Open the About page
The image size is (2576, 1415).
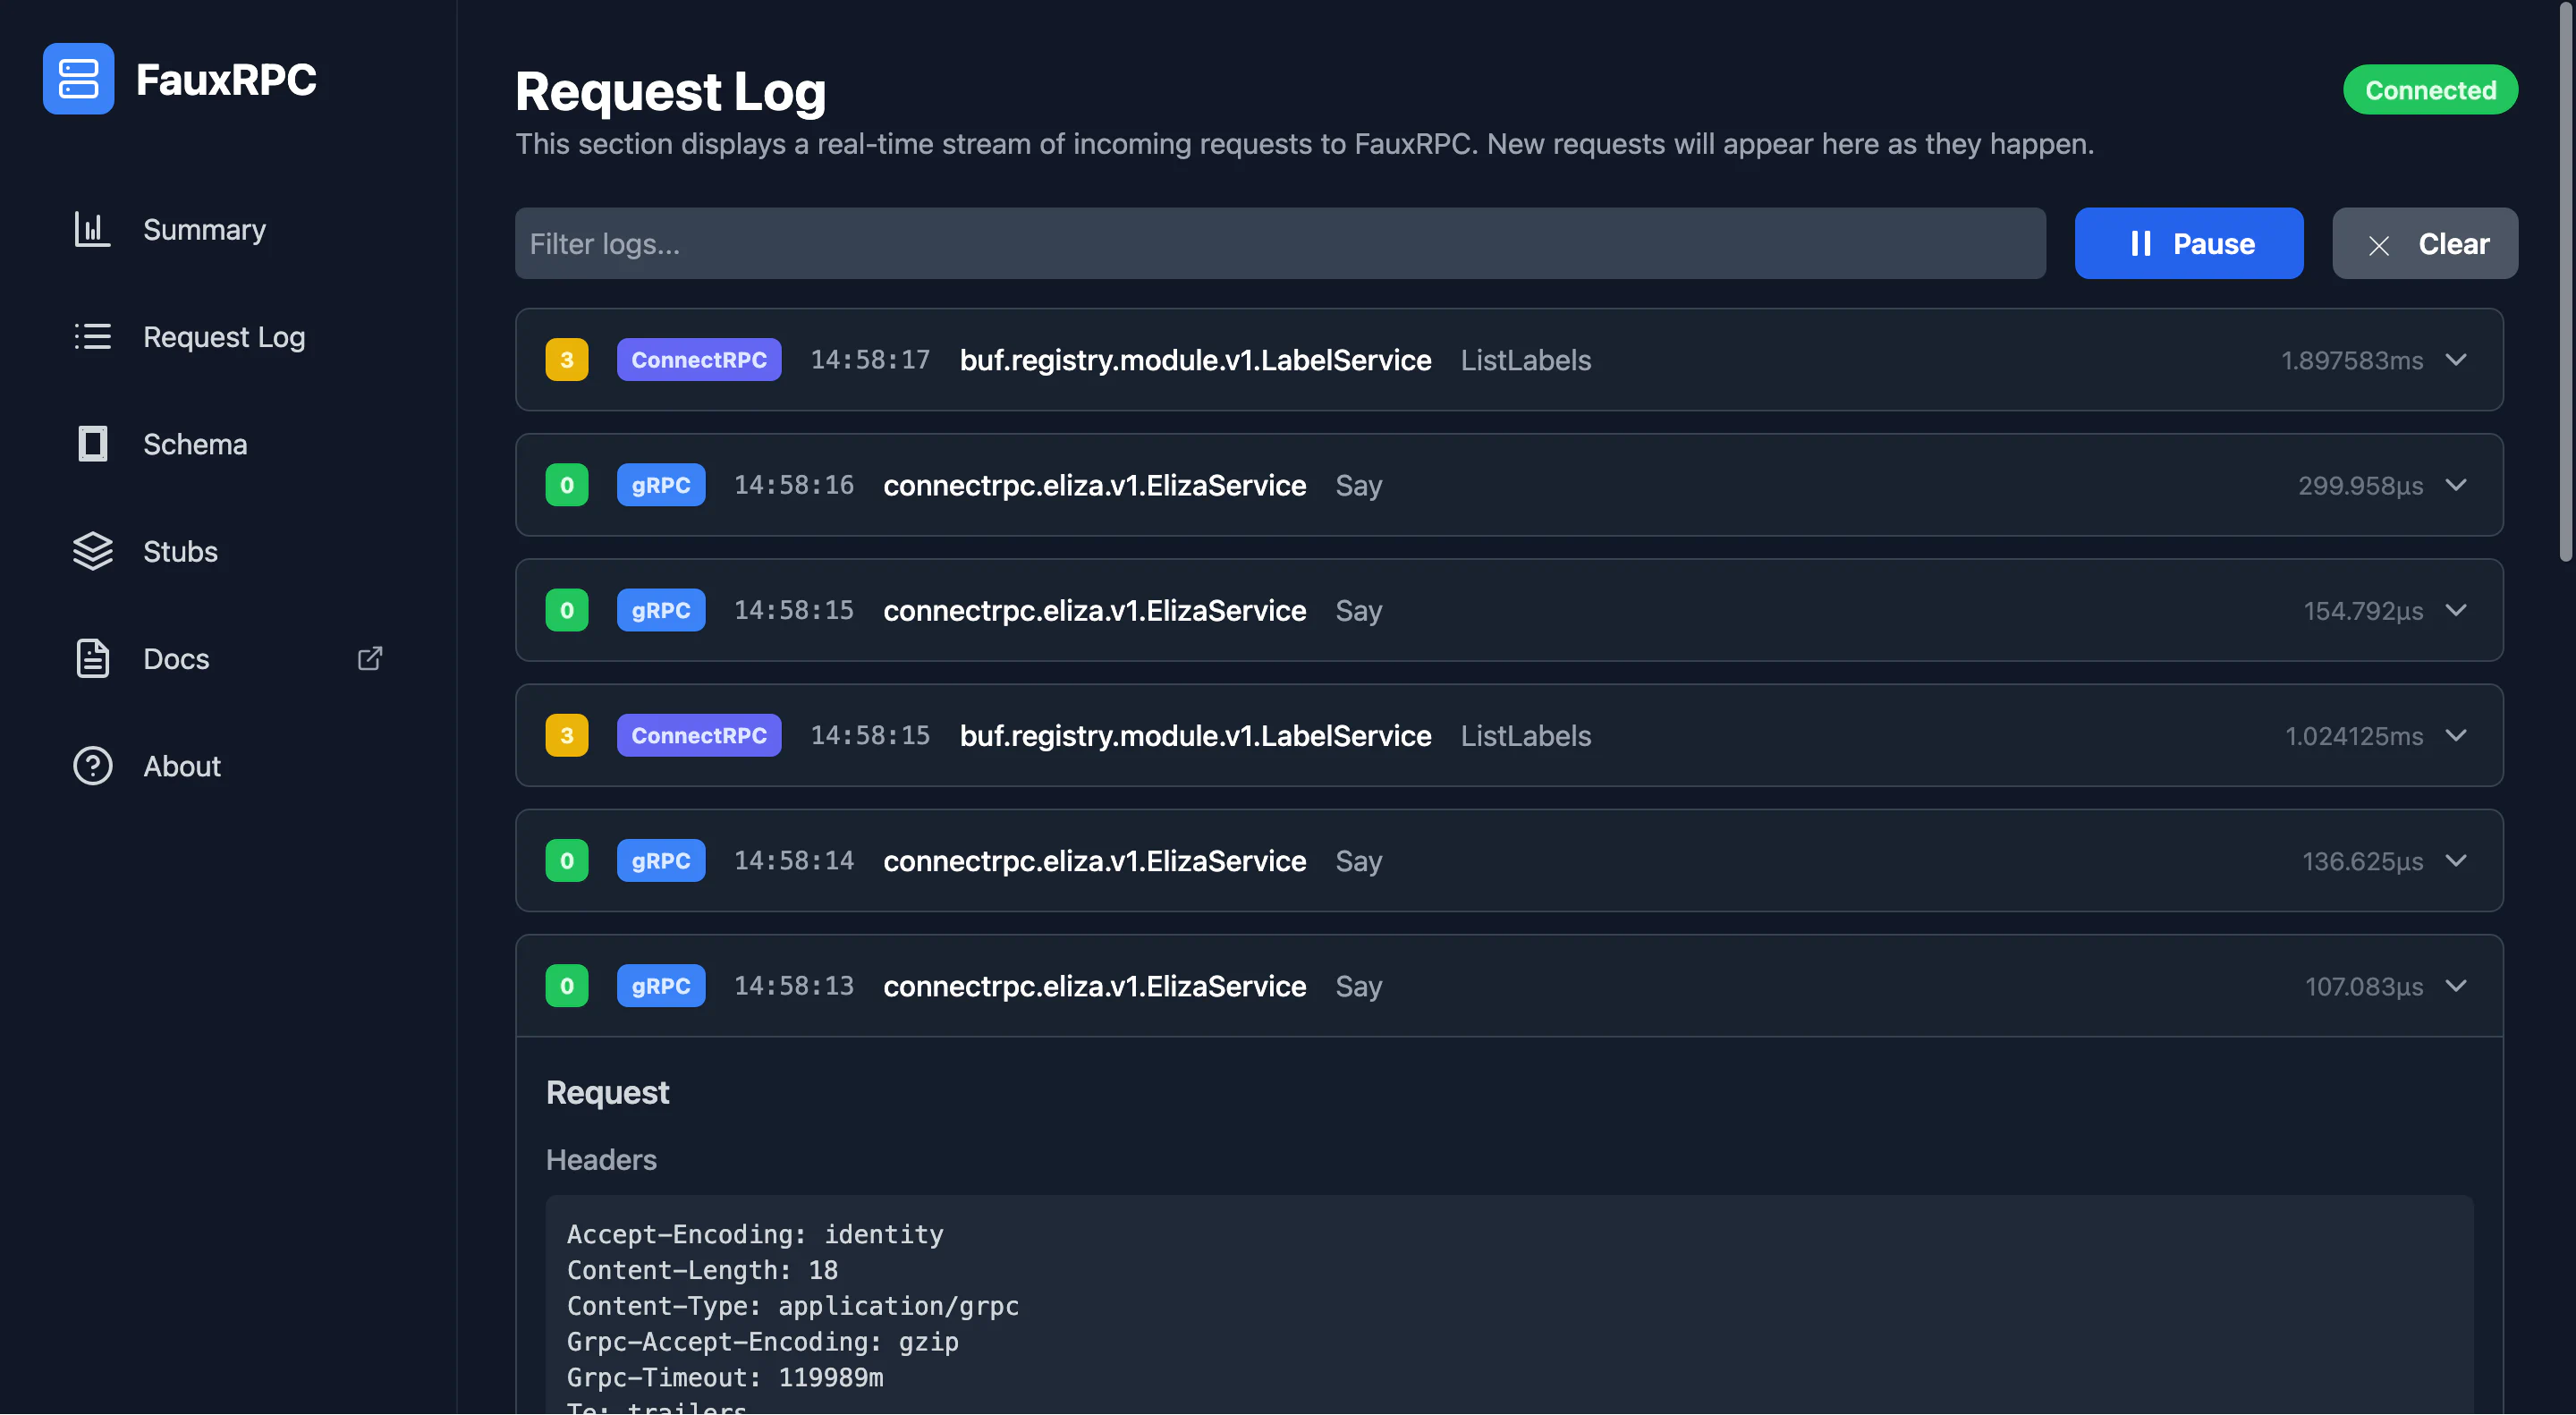181,766
